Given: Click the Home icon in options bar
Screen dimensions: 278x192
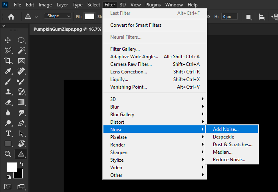Looking at the screenshot, I should click(x=11, y=16).
